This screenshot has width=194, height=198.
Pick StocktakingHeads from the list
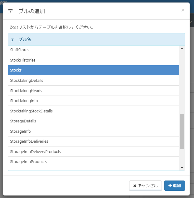94,91
